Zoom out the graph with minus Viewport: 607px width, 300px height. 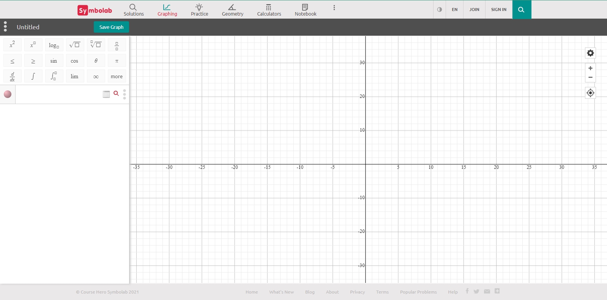tap(590, 77)
